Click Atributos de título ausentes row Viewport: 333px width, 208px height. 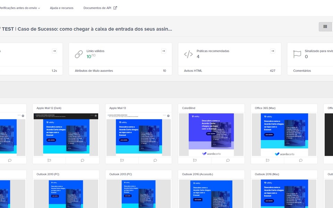tap(120, 71)
